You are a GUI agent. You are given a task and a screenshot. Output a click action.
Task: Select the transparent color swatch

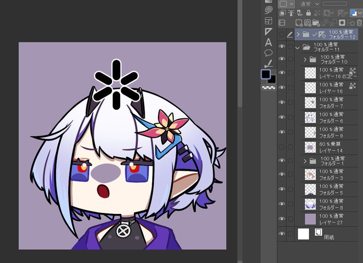tap(269, 87)
